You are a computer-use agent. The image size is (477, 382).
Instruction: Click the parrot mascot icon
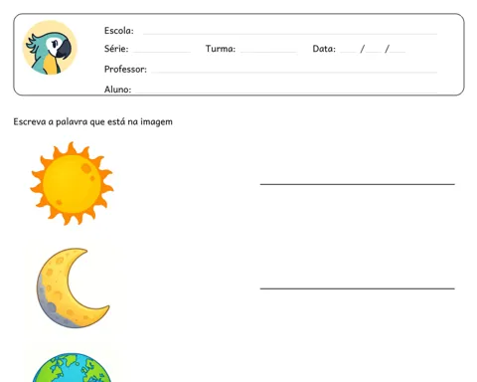(x=50, y=48)
